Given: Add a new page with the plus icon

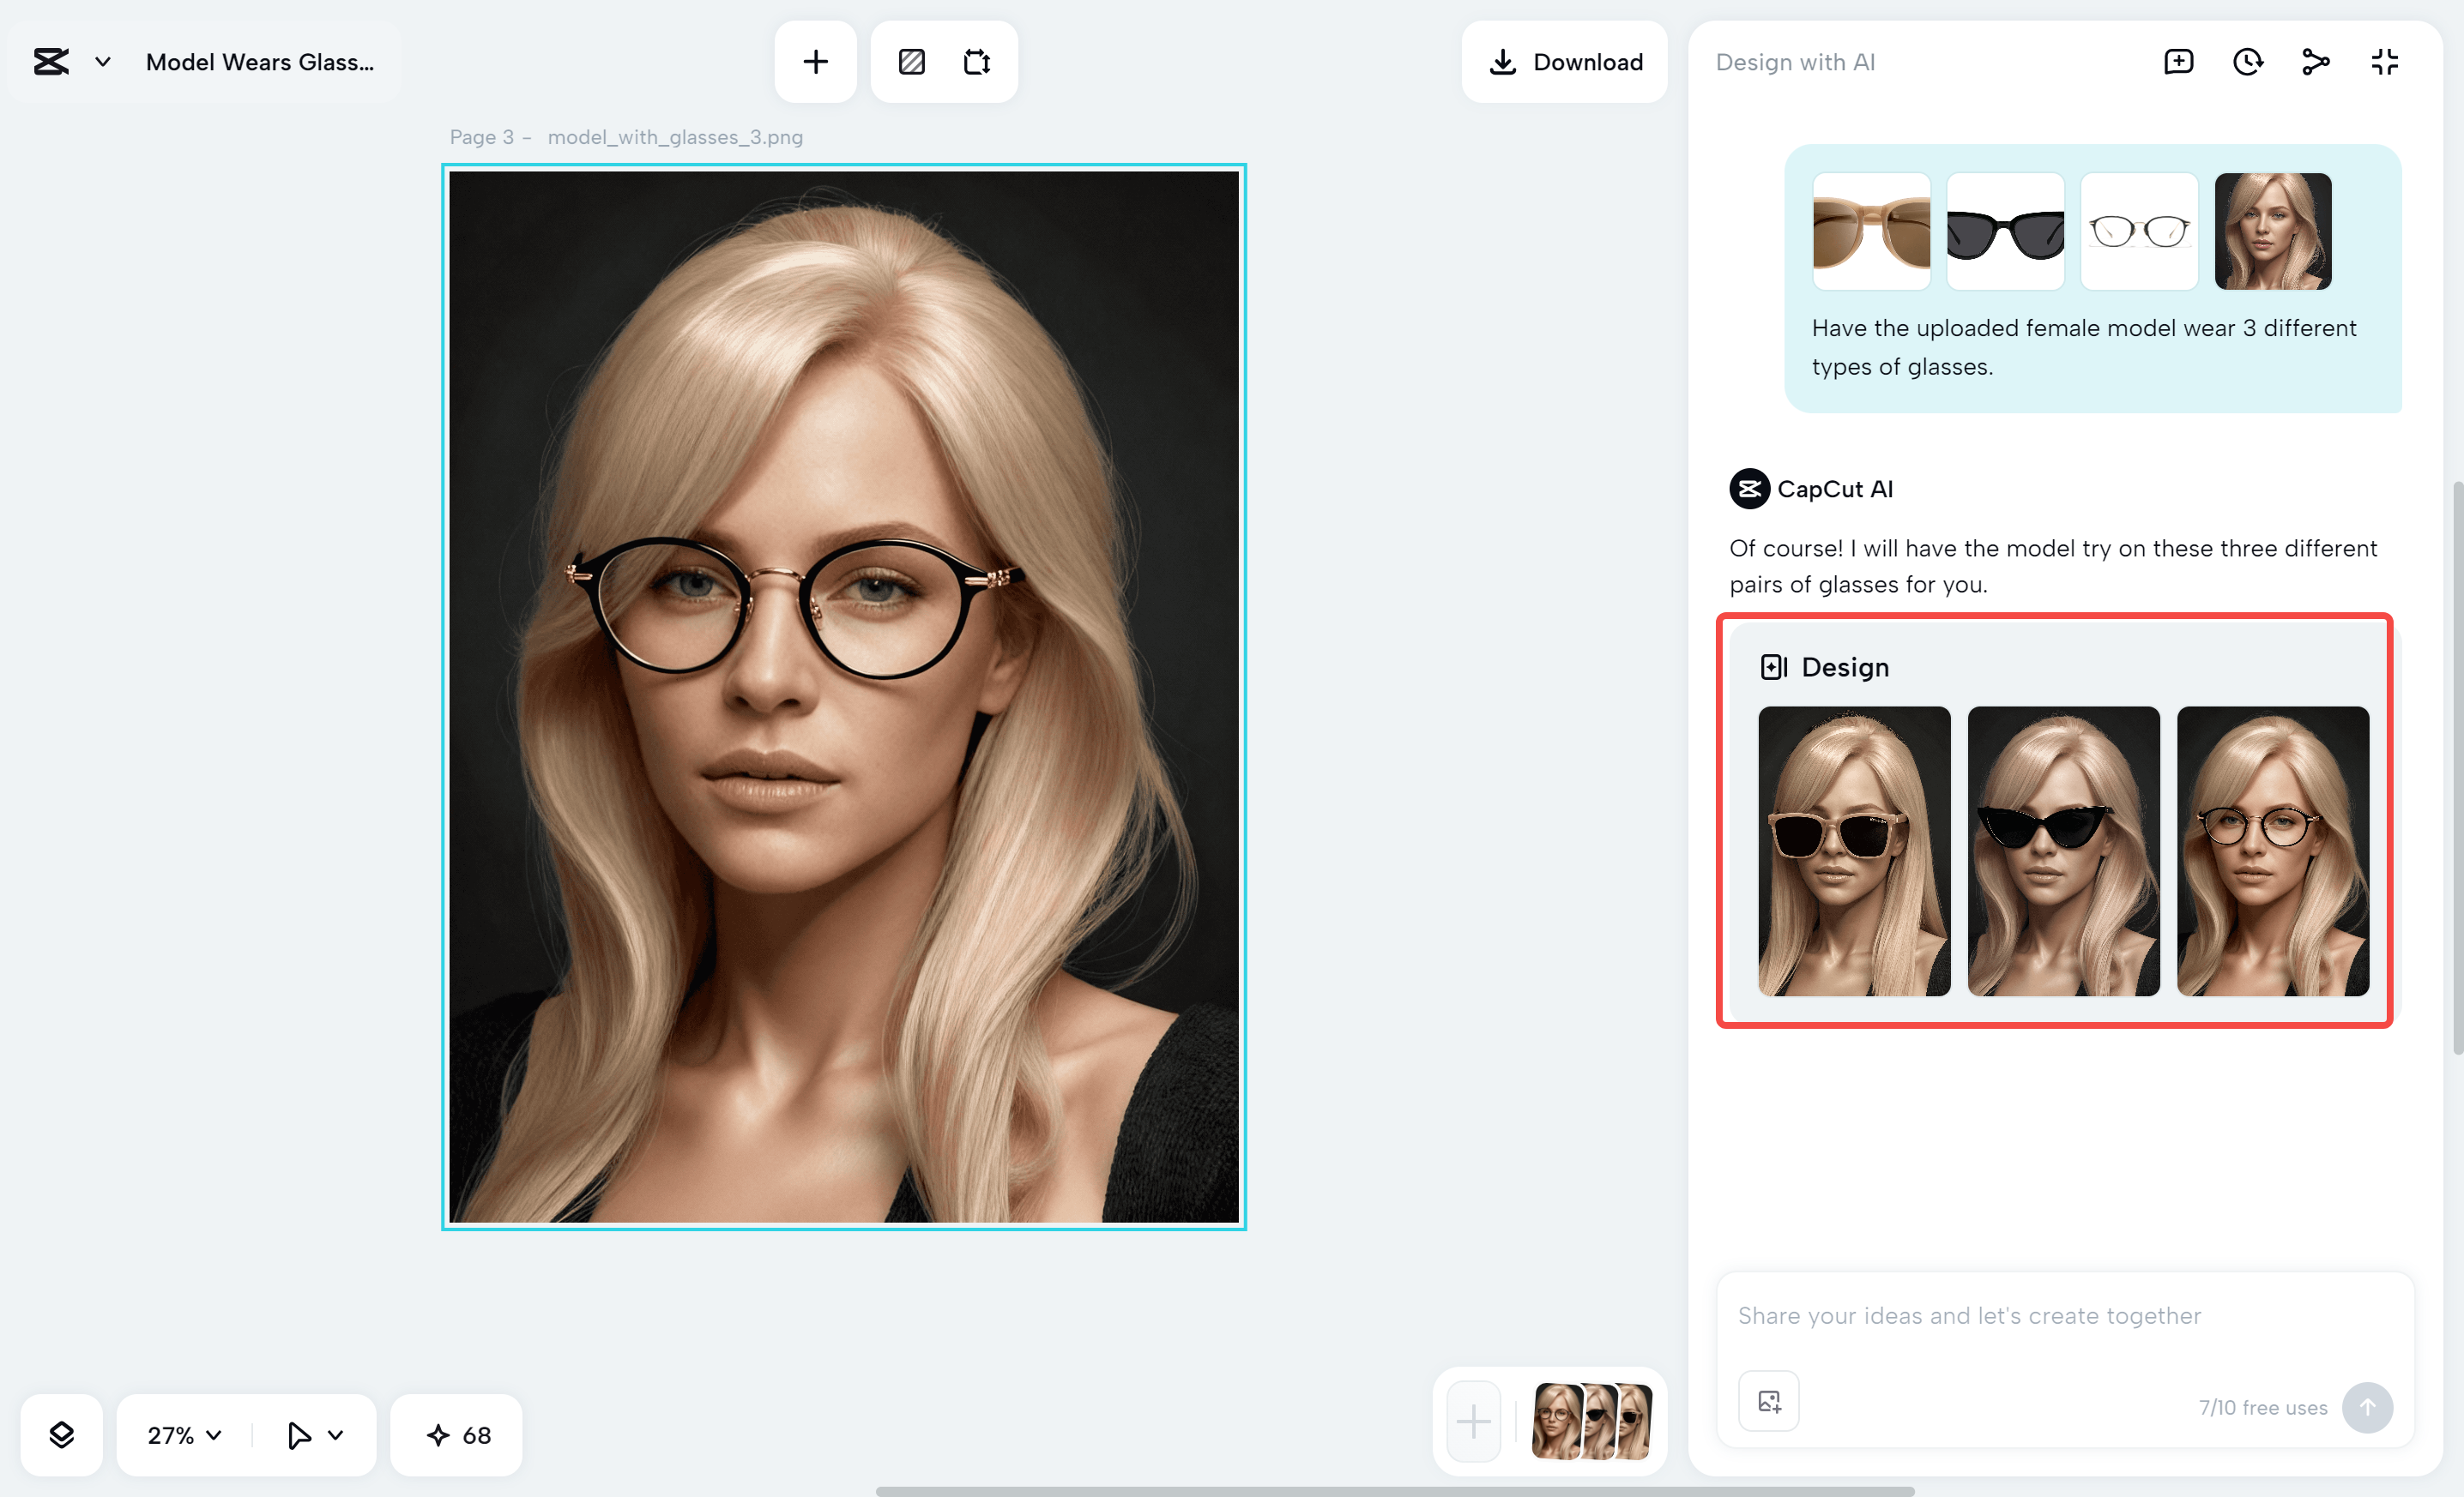Looking at the screenshot, I should (x=815, y=61).
